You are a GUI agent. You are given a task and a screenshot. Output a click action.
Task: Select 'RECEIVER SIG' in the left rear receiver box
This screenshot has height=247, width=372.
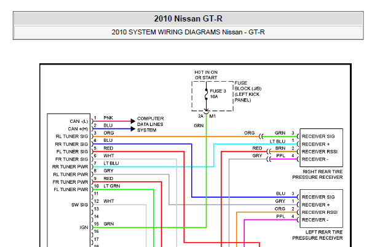pos(318,197)
